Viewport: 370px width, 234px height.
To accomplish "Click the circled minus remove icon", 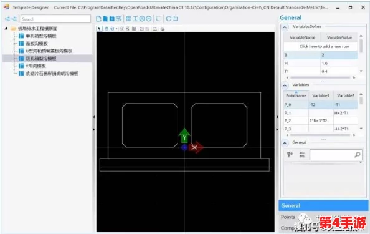I will point(148,19).
